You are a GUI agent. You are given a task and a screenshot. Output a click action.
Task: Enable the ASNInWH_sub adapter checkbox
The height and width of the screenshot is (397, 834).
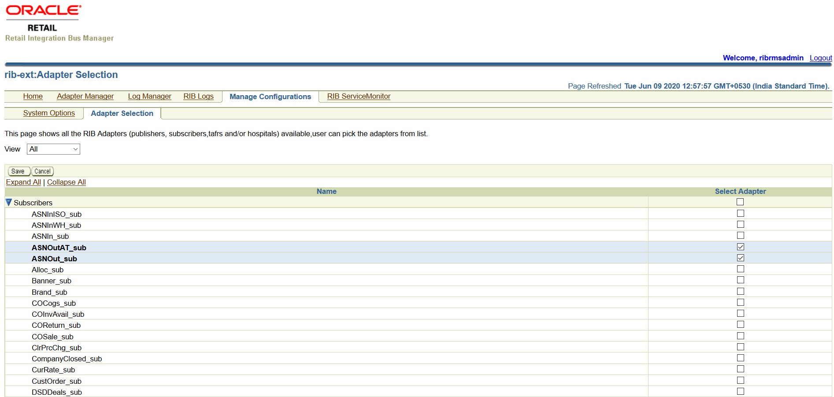pyautogui.click(x=740, y=224)
